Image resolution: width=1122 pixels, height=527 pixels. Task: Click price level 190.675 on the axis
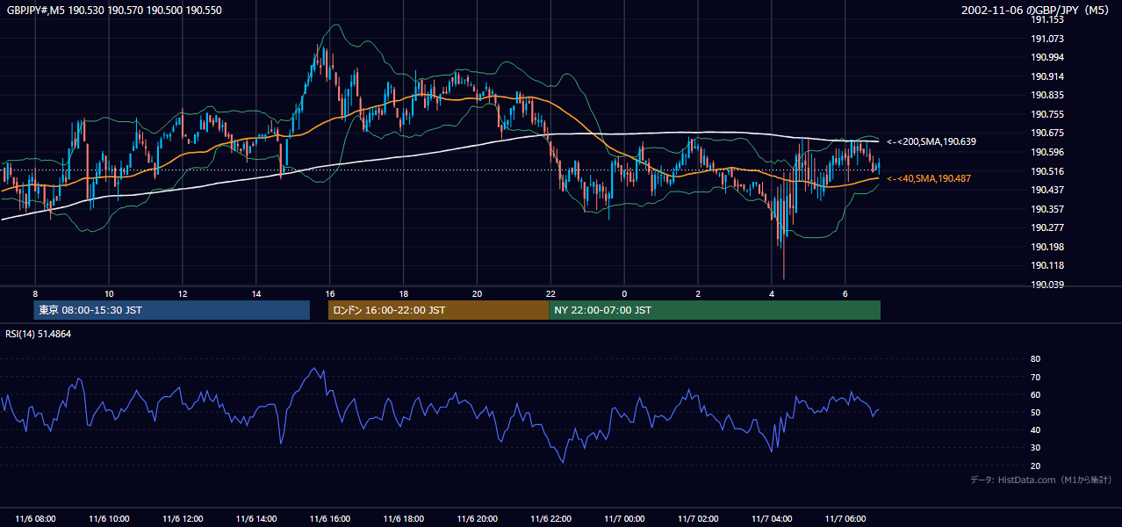(1046, 133)
